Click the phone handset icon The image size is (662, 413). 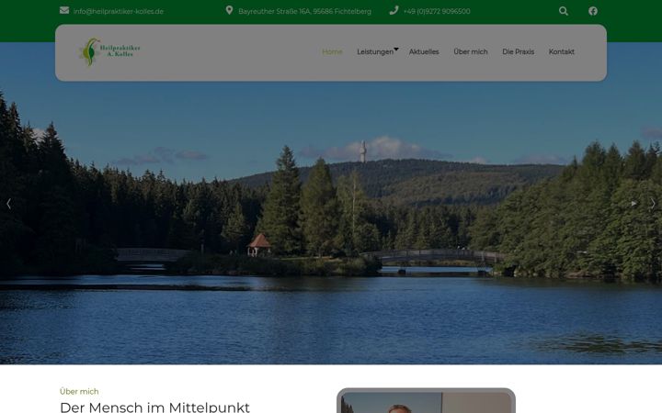394,10
